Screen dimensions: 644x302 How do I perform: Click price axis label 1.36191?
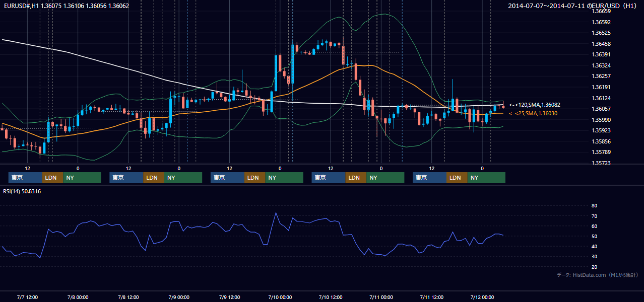(601, 87)
